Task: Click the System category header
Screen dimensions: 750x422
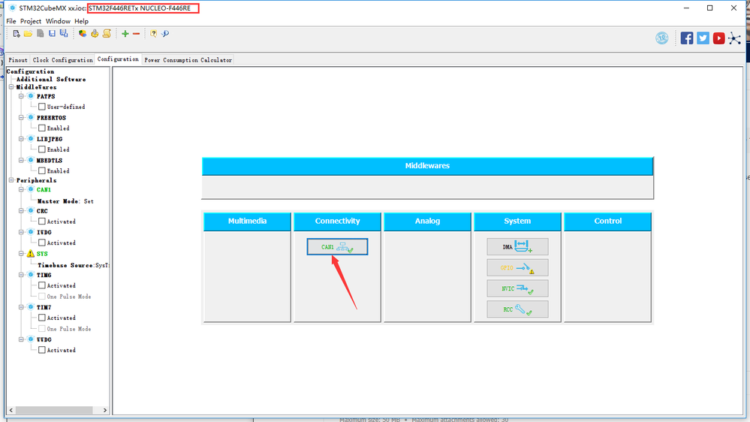Action: click(517, 221)
